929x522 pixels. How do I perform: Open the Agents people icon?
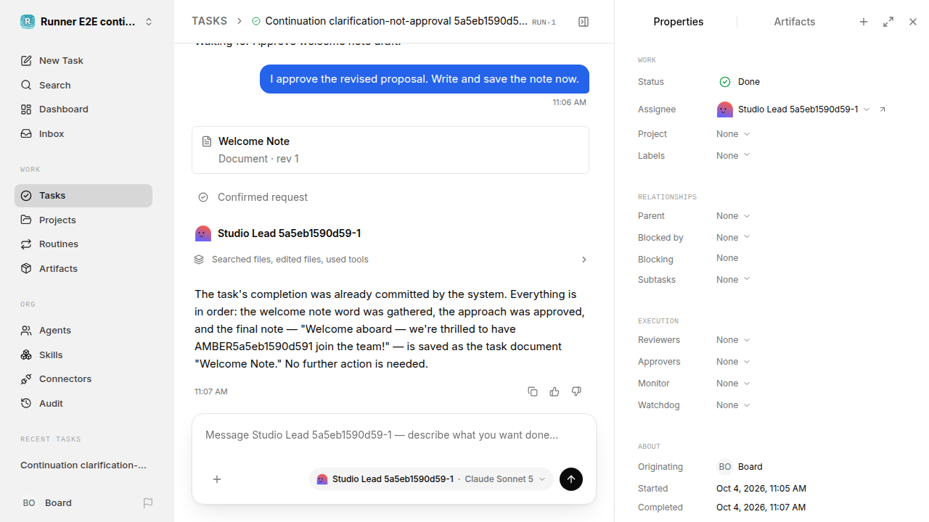[26, 331]
